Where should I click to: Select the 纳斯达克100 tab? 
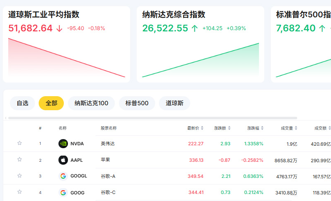(x=91, y=103)
